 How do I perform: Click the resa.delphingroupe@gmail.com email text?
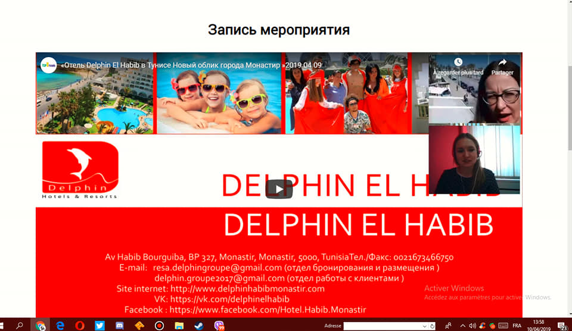[x=217, y=267]
